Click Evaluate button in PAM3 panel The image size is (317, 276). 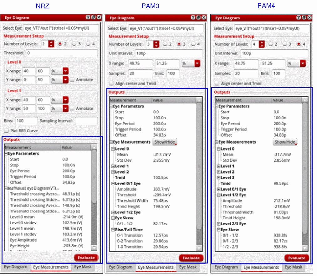point(191,258)
